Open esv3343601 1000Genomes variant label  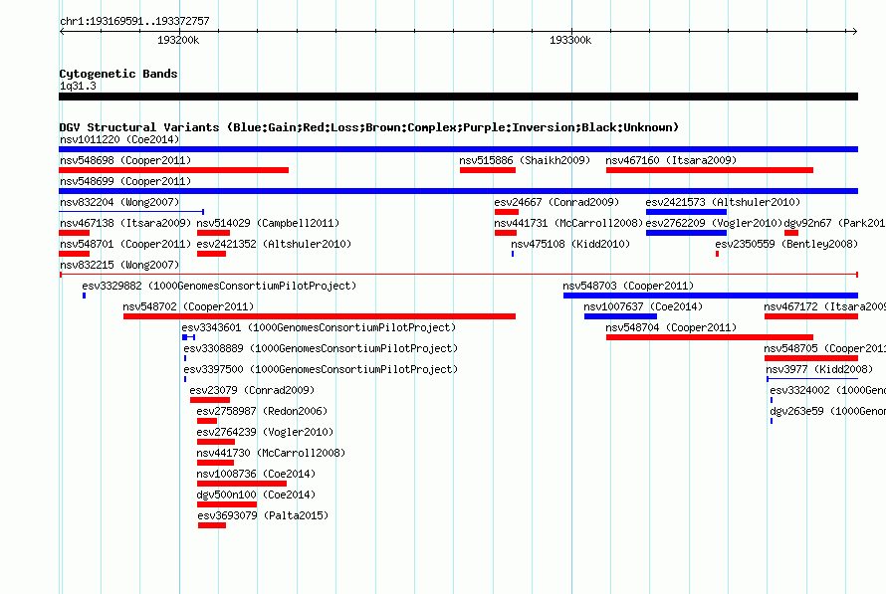319,327
